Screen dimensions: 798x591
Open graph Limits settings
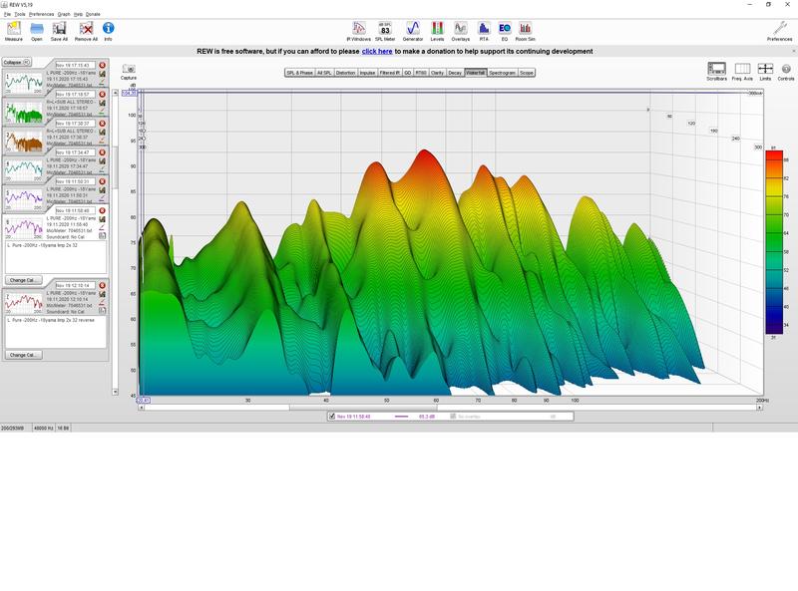click(x=765, y=71)
